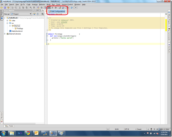
Task: Open the Version Control menu
Action: tap(67, 5)
